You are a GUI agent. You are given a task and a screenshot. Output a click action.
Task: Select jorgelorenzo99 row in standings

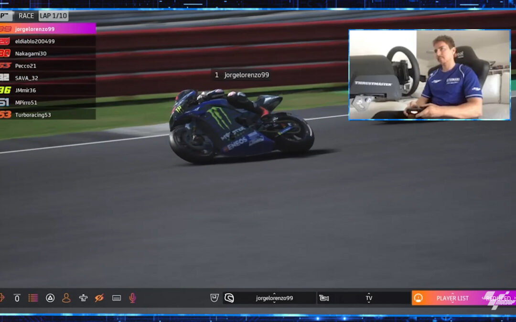point(48,29)
